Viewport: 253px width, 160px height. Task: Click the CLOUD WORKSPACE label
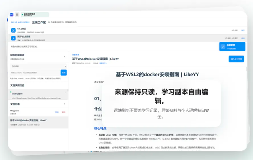[x=20, y=22]
